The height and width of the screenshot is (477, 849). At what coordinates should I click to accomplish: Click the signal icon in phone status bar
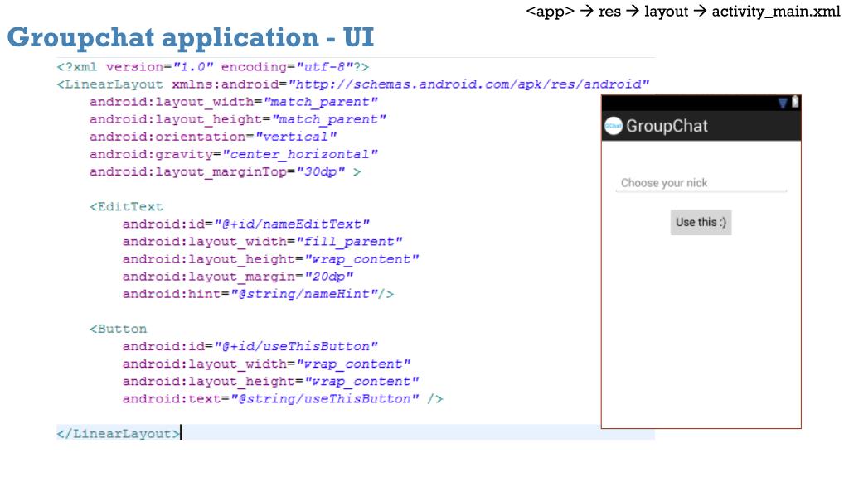783,103
